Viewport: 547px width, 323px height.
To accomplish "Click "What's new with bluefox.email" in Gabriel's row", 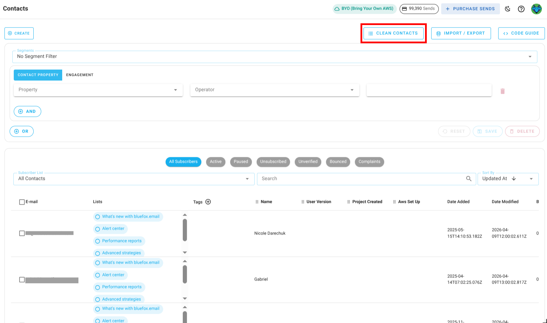I will tap(128, 263).
